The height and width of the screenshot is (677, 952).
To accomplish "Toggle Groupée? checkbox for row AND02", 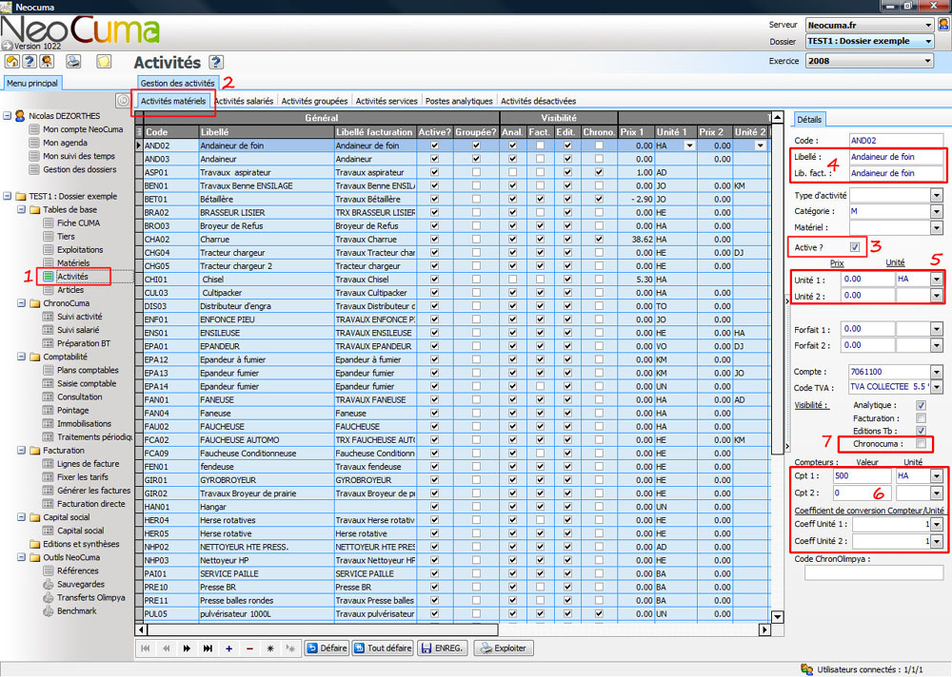I will click(476, 145).
